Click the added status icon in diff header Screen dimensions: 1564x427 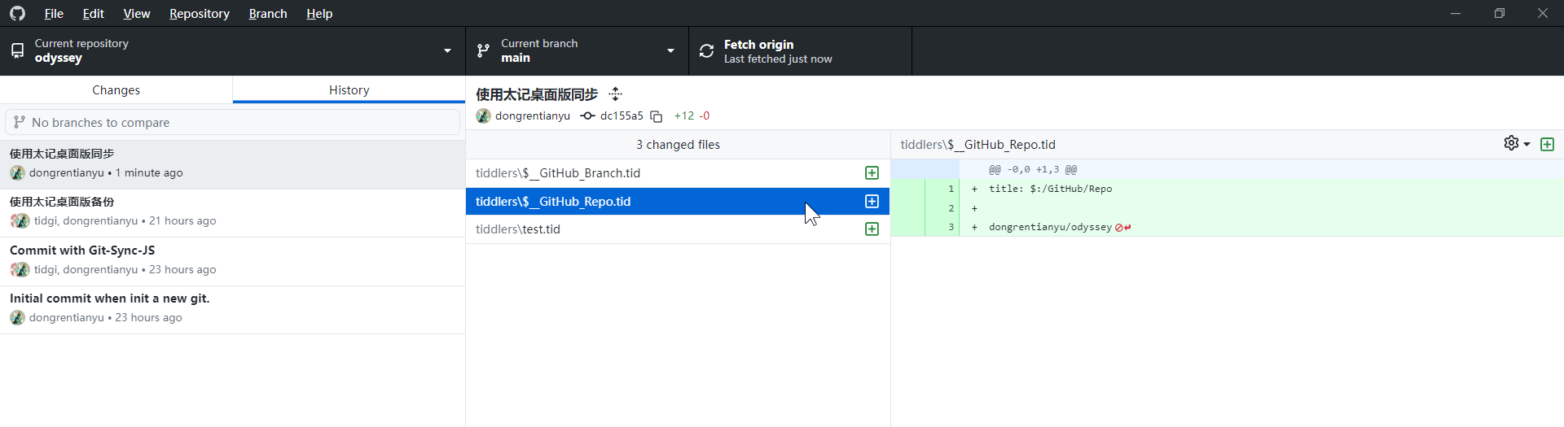(x=1548, y=145)
